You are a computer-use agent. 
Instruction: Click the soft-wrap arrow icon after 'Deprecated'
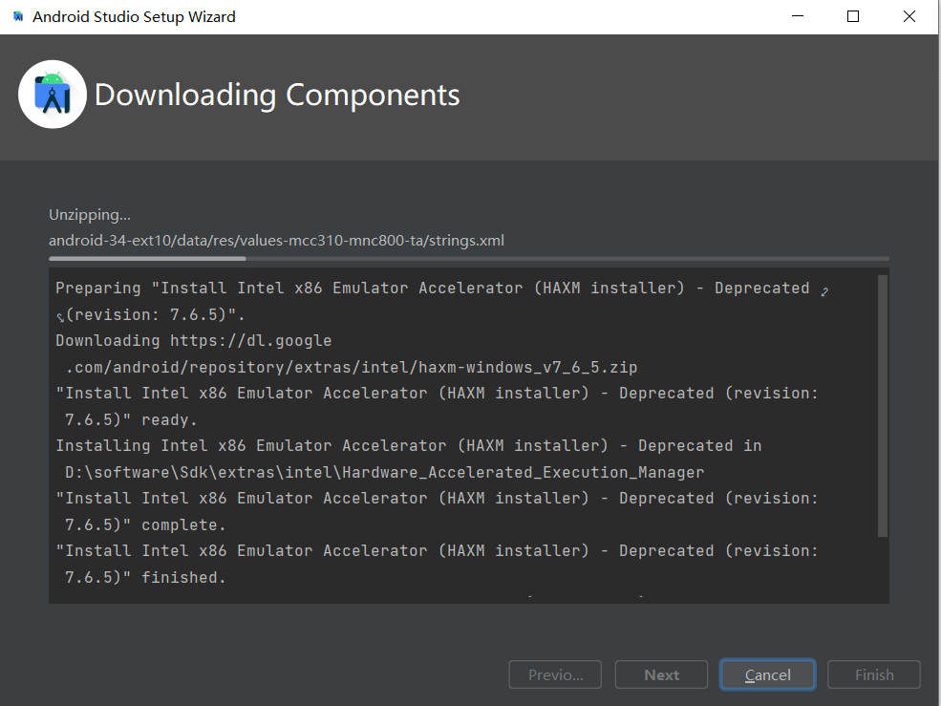tap(824, 291)
